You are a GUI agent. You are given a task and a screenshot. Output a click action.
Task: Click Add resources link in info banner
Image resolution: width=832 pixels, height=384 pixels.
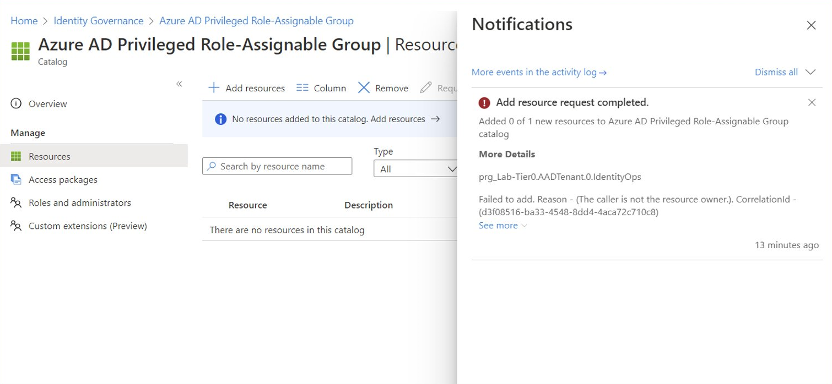[405, 119]
